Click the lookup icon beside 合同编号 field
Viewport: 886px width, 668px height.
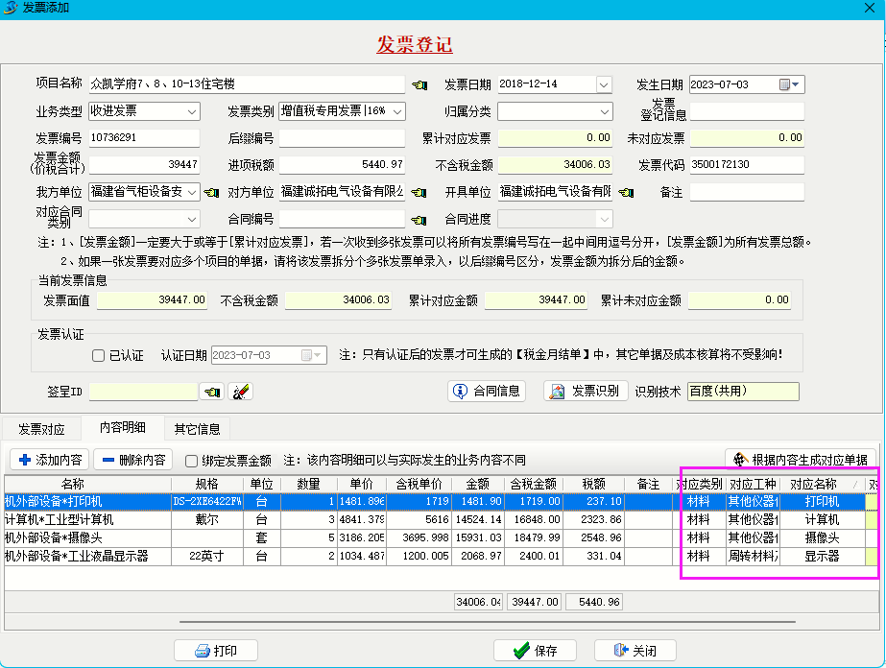[x=419, y=219]
